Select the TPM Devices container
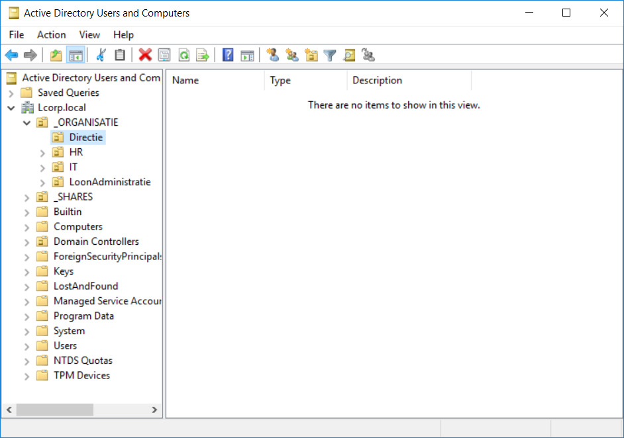The width and height of the screenshot is (624, 438). [81, 375]
